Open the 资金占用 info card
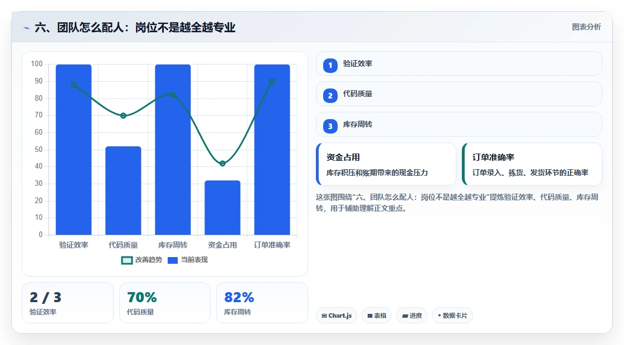This screenshot has width=624, height=345. pos(386,164)
